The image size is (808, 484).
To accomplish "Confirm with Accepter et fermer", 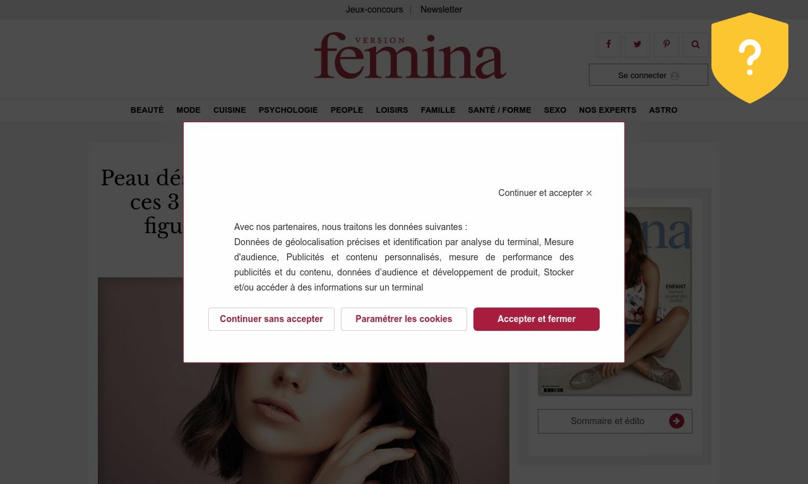I will pos(537,319).
